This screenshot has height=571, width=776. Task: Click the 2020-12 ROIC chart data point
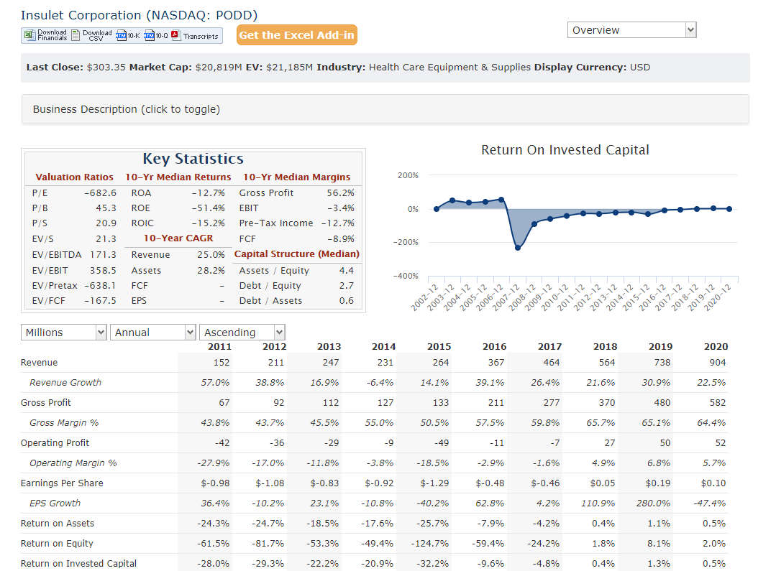[729, 209]
